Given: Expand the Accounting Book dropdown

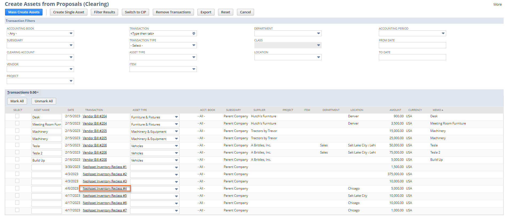Looking at the screenshot, I should click(x=71, y=34).
